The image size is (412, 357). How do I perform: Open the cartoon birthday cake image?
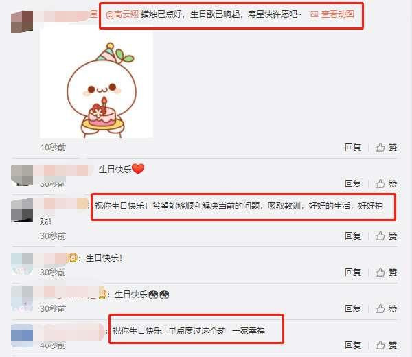(96, 84)
